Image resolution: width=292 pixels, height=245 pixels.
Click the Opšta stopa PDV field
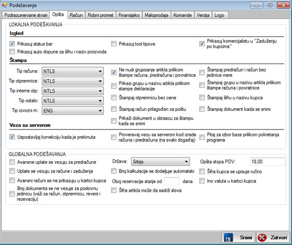(x=267, y=162)
